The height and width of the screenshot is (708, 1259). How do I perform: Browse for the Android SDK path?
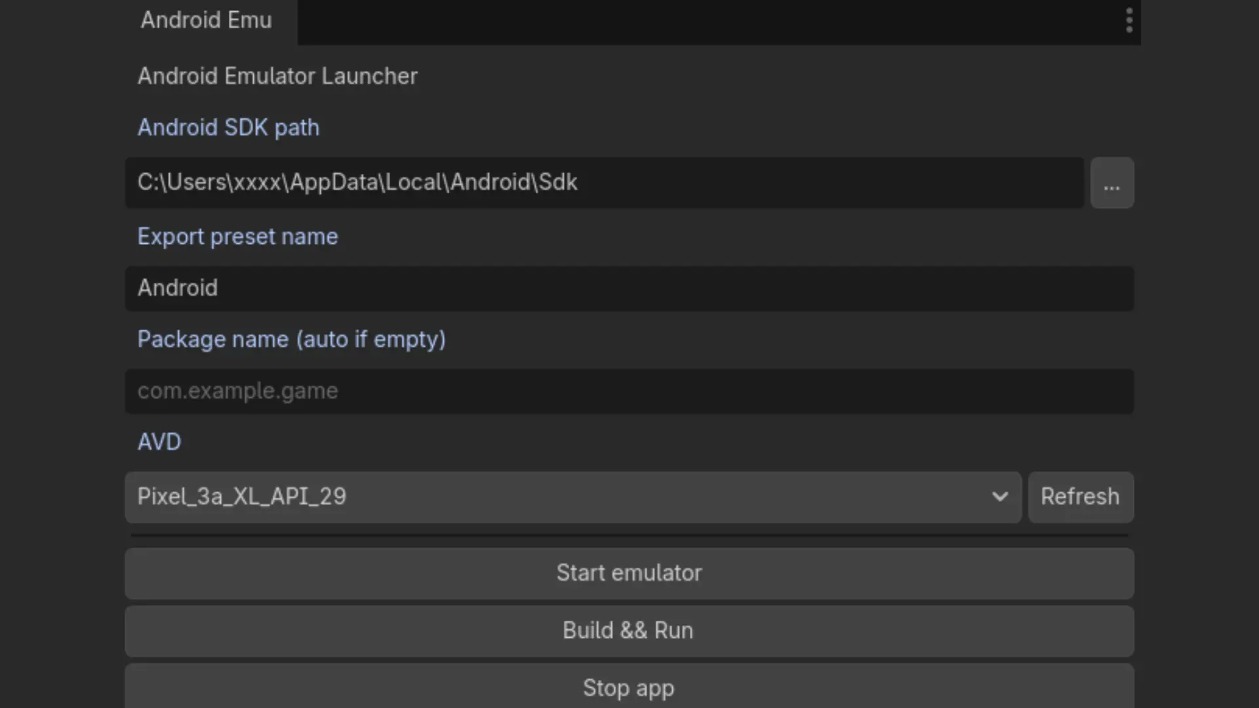tap(1112, 183)
